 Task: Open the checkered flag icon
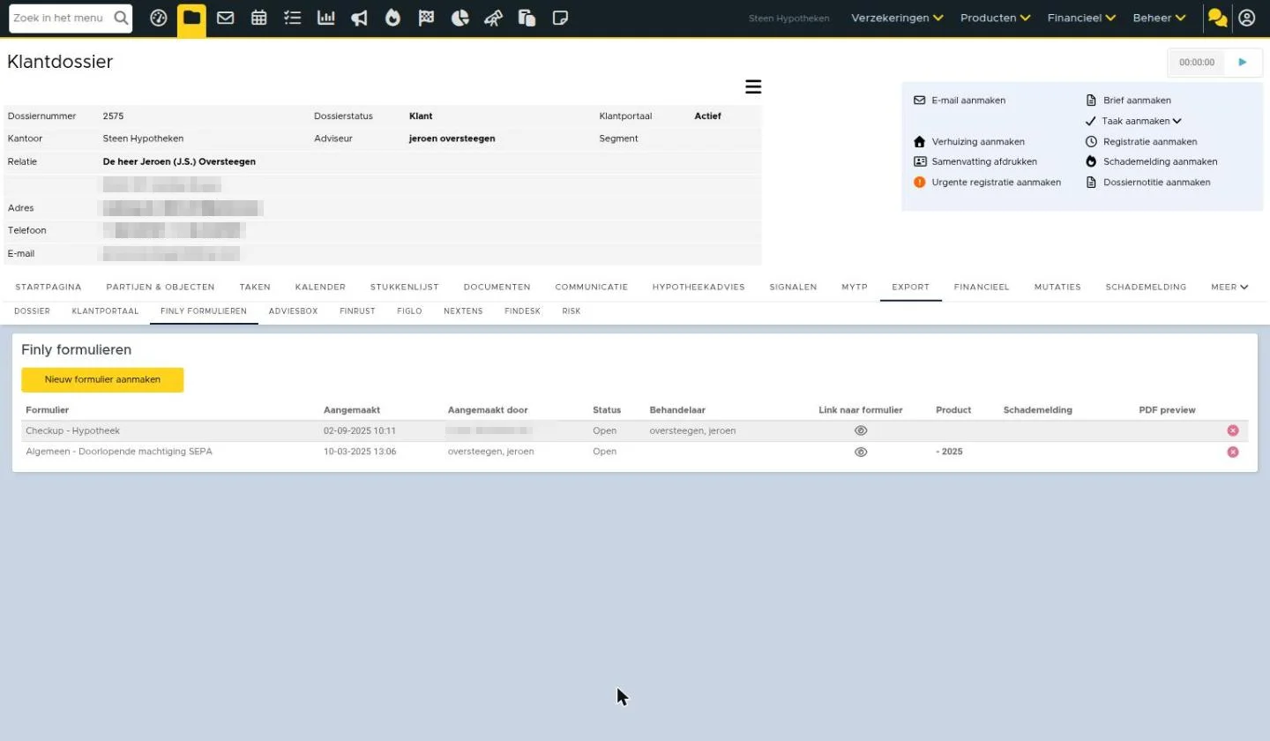(x=426, y=18)
